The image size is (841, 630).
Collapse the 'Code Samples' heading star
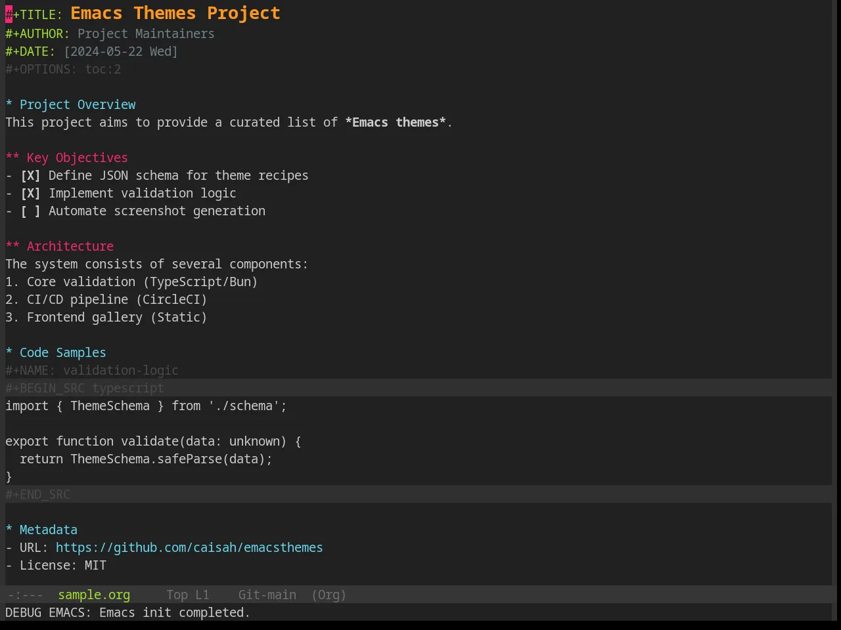(9, 352)
